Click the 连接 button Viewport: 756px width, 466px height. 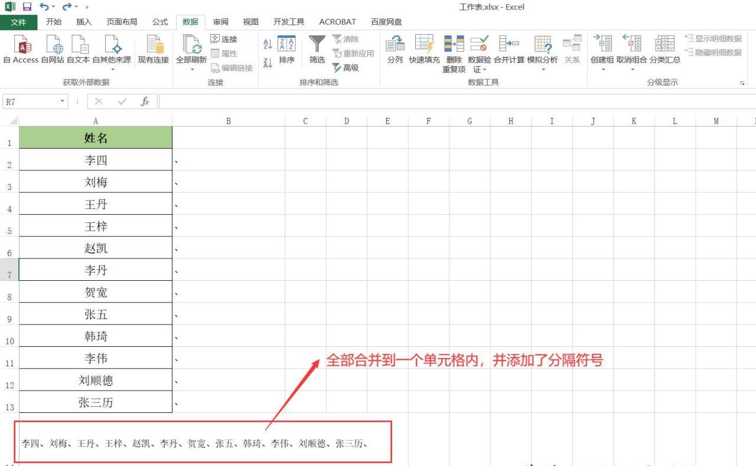[224, 39]
